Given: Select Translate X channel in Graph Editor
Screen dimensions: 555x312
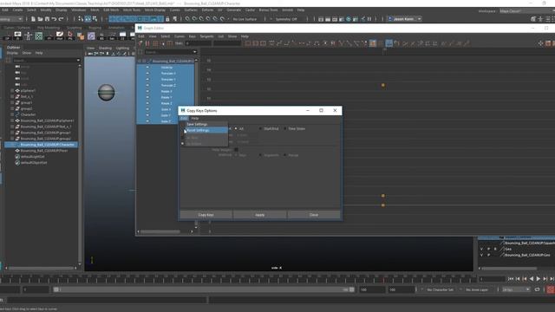Looking at the screenshot, I should (168, 74).
